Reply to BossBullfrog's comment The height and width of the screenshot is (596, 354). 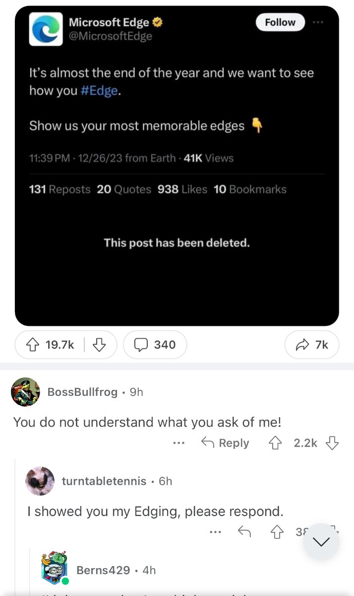pos(225,443)
